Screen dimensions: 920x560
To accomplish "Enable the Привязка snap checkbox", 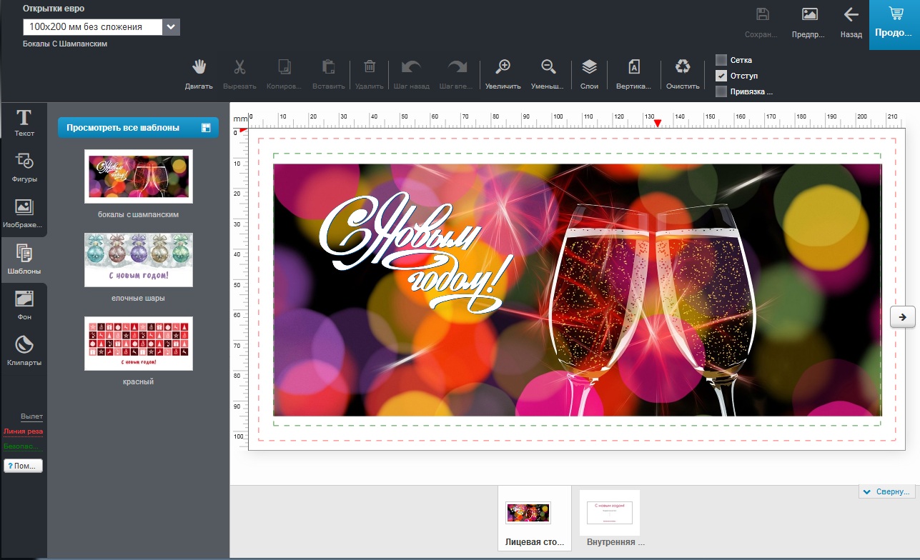I will [x=721, y=91].
